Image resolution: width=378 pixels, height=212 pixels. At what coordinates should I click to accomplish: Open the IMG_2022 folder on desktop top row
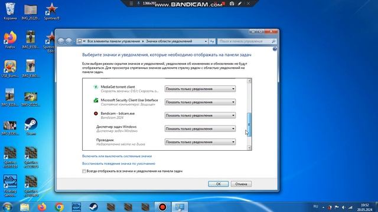(x=30, y=11)
